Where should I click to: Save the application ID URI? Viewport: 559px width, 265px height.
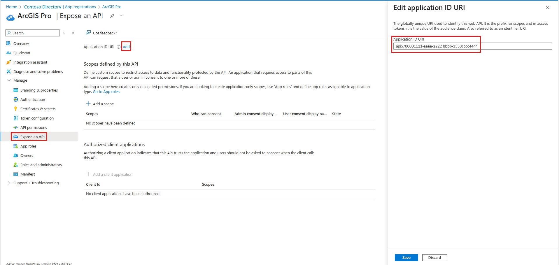click(x=406, y=258)
